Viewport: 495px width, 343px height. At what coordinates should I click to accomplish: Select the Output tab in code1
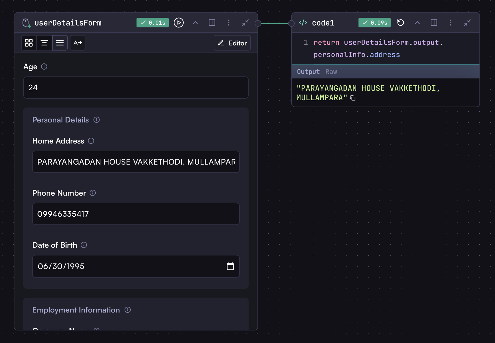(308, 72)
